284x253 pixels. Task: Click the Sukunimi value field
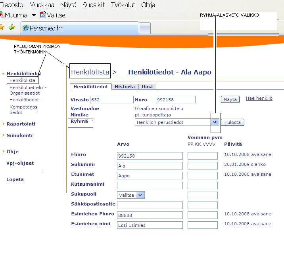coord(150,165)
